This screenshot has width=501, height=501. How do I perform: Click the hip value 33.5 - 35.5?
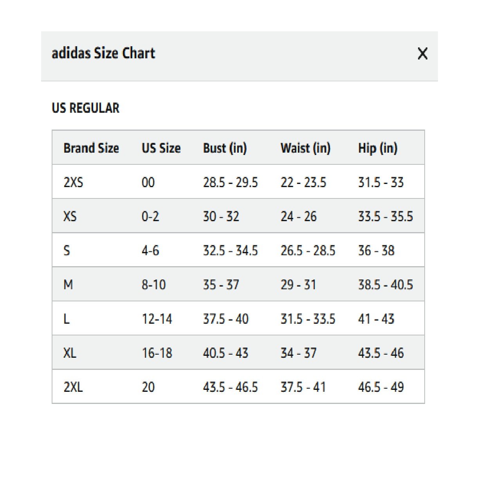point(386,216)
